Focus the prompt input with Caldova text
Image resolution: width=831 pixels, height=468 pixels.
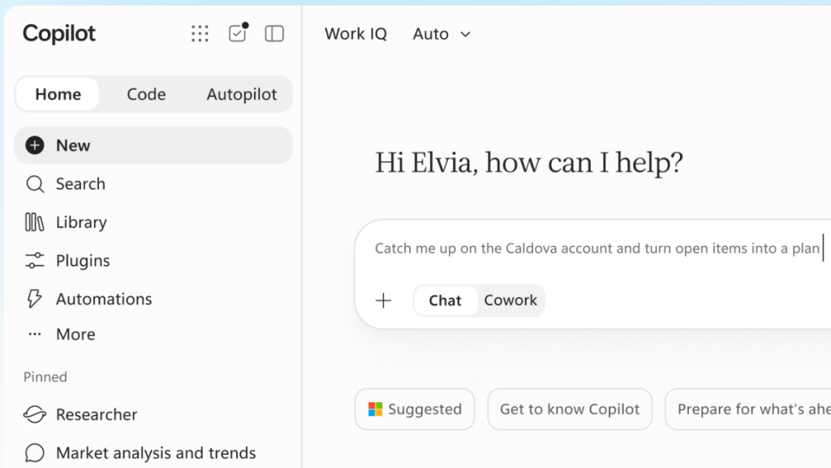(x=597, y=248)
